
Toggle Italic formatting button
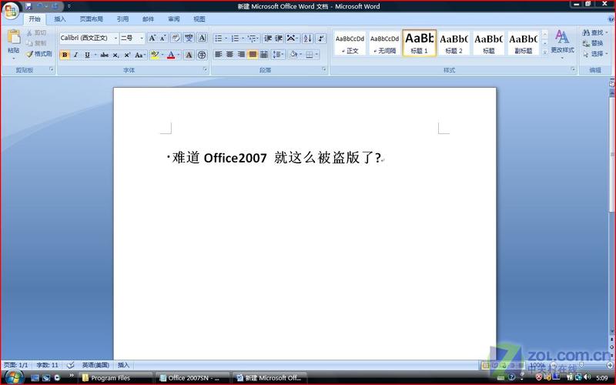pos(75,55)
